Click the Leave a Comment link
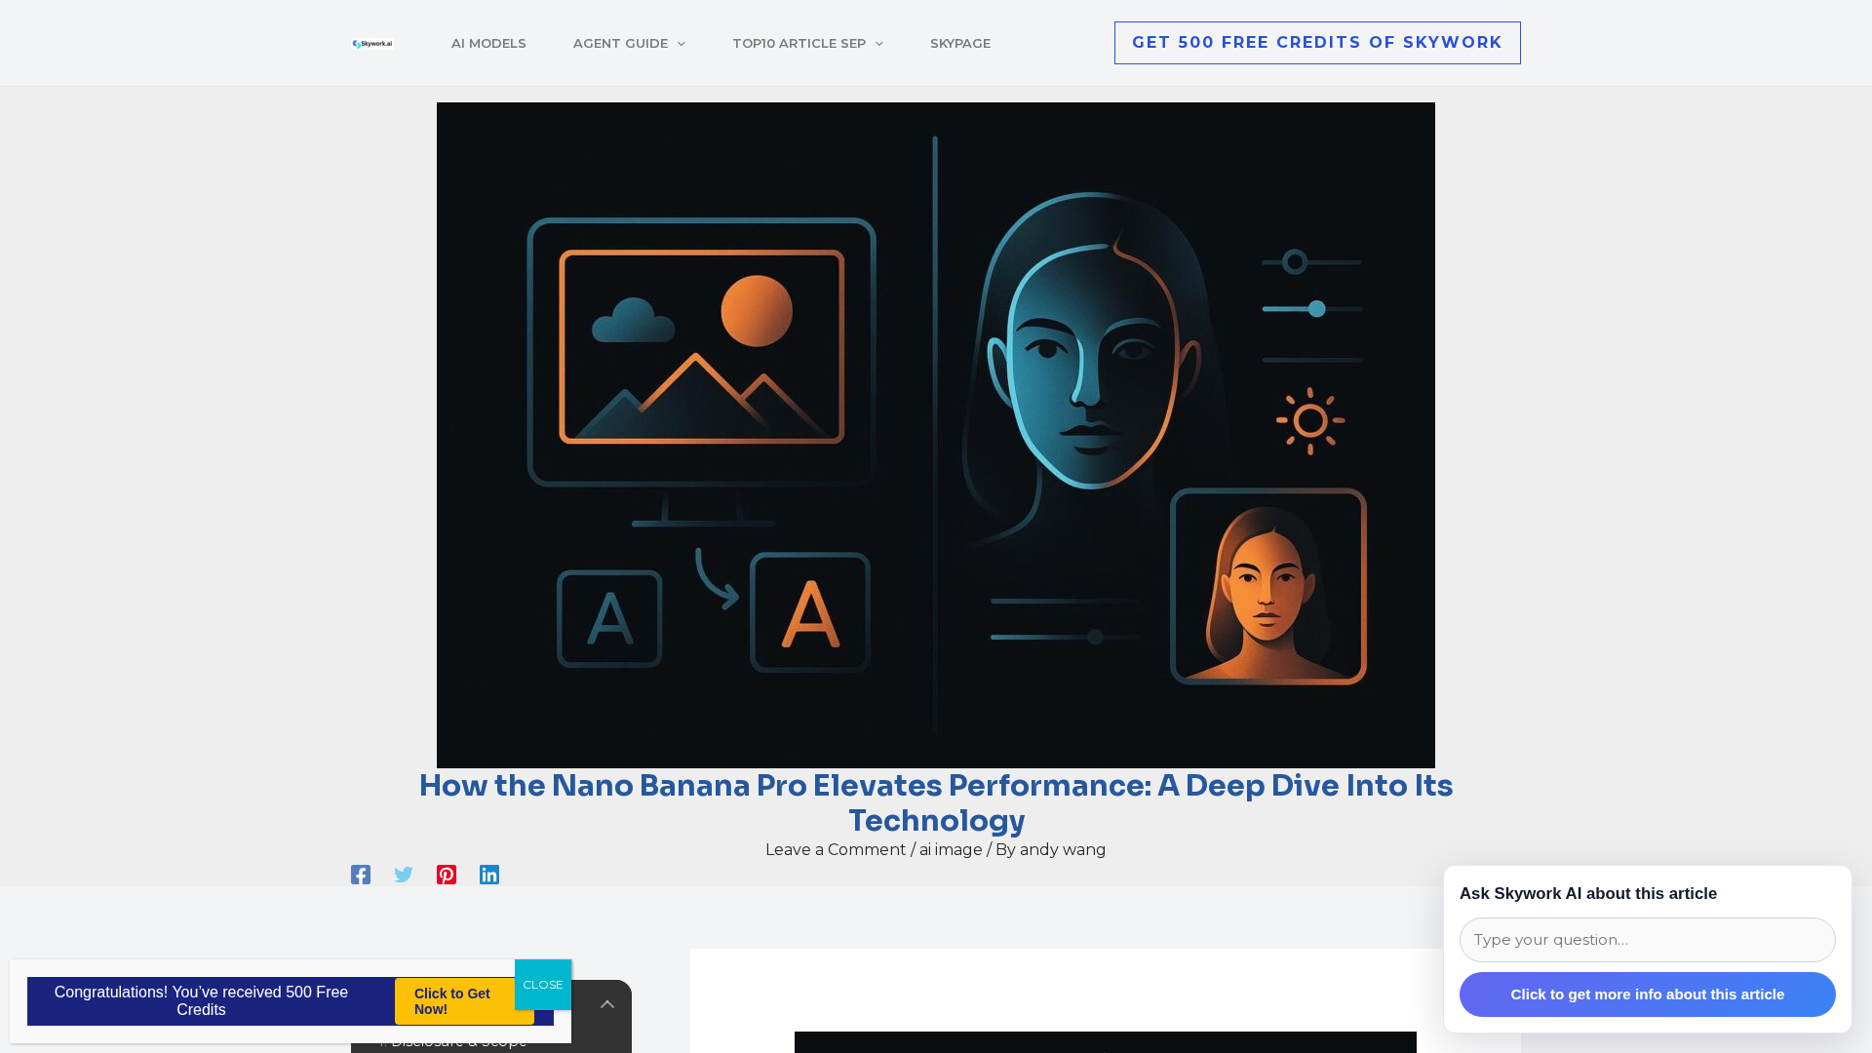Image resolution: width=1872 pixels, height=1053 pixels. pos(836,850)
